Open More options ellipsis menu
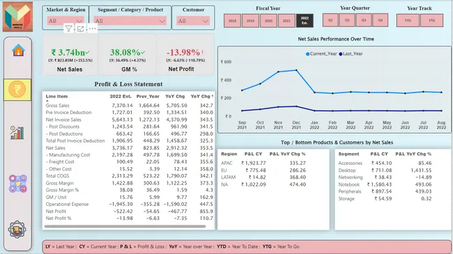Screen dimensions: 453x254 [x=92, y=29]
